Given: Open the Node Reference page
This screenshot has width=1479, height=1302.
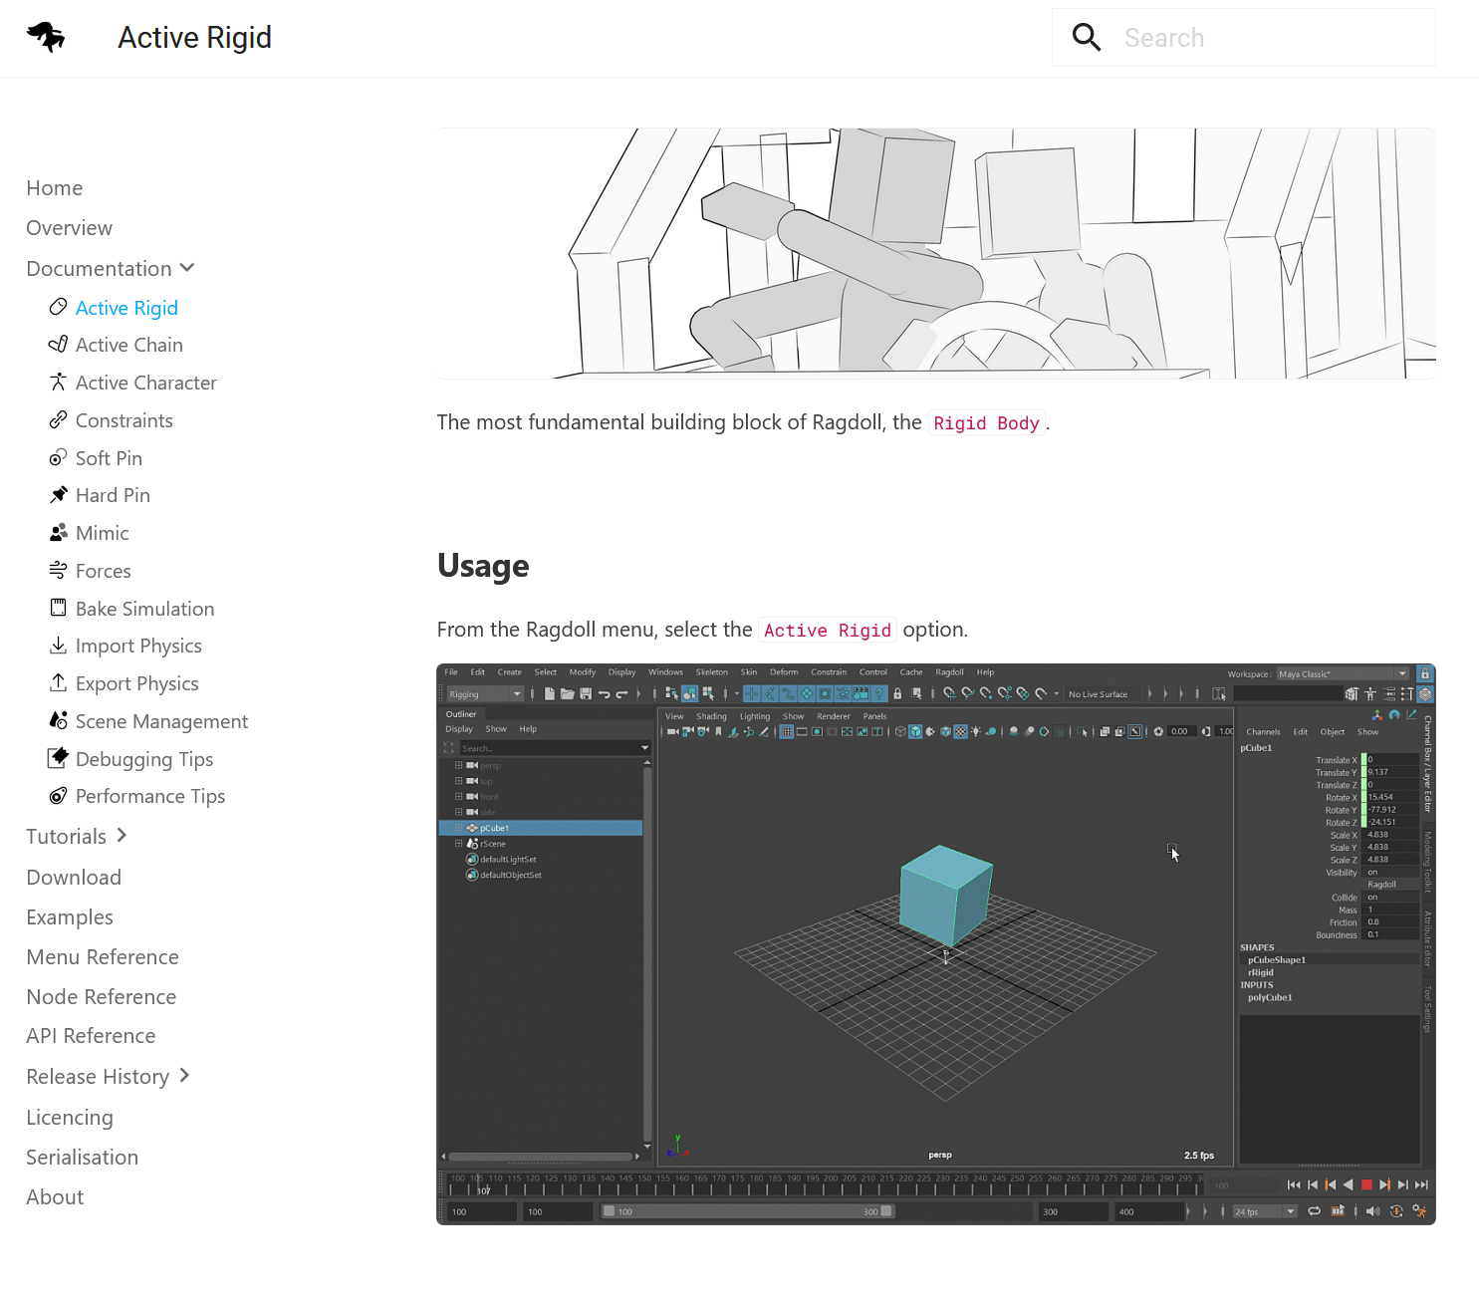Looking at the screenshot, I should click(x=102, y=997).
